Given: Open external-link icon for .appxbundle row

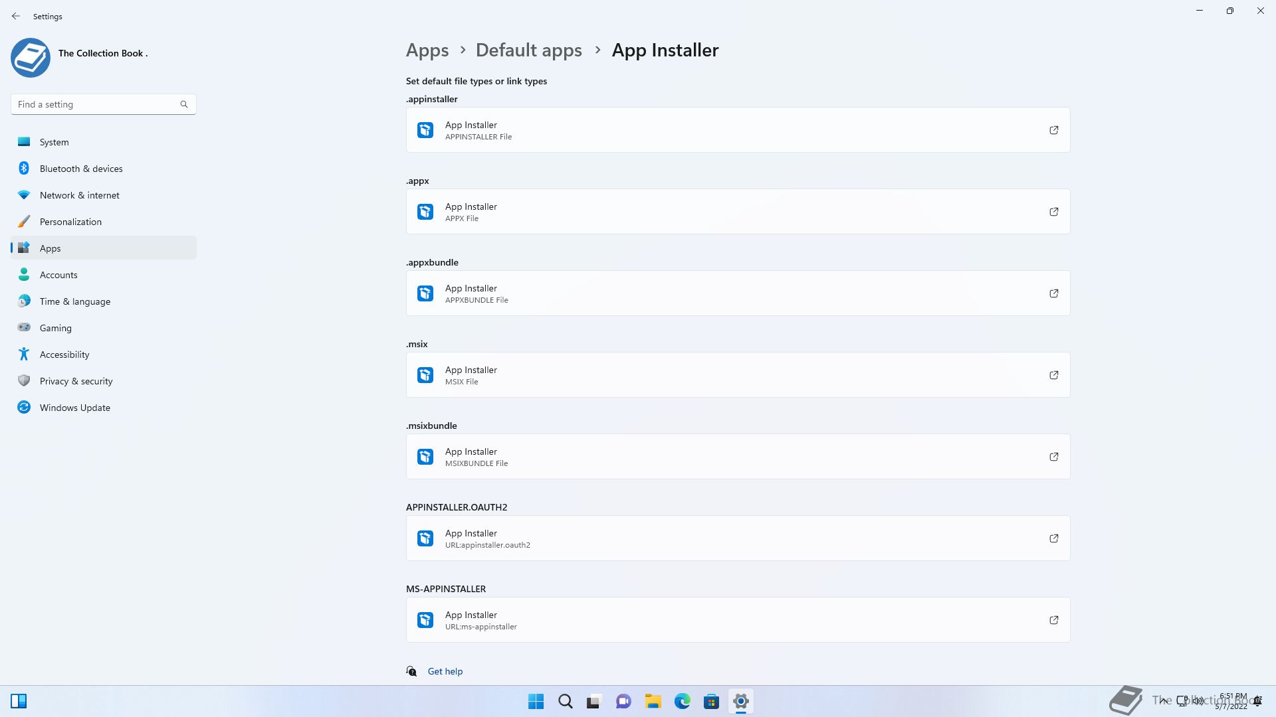Looking at the screenshot, I should [1054, 293].
